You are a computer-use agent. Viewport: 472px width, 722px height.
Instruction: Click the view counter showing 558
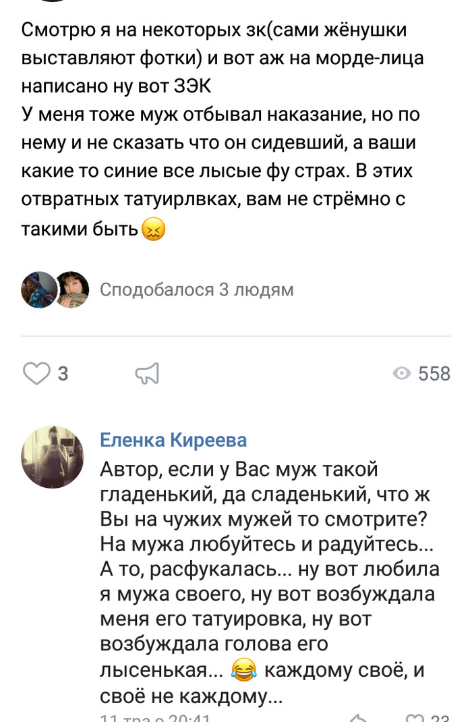434,374
